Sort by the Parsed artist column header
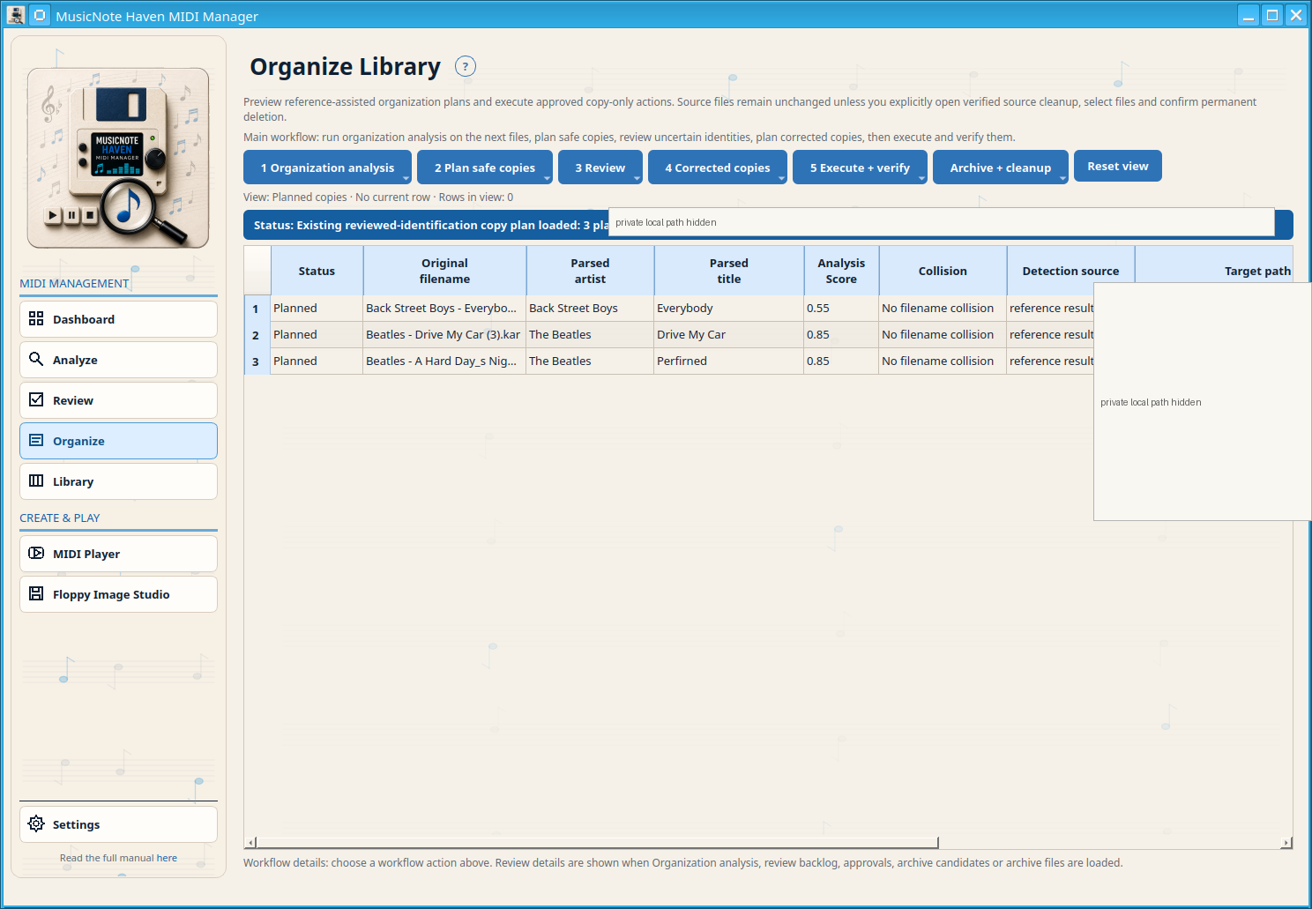The image size is (1312, 909). 590,271
